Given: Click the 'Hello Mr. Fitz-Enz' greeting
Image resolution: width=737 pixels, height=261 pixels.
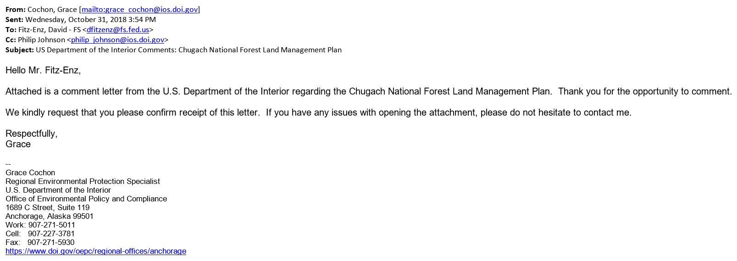Looking at the screenshot, I should point(43,70).
